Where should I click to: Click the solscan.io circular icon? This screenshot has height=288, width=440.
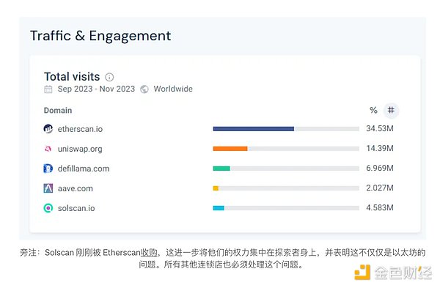(x=48, y=208)
